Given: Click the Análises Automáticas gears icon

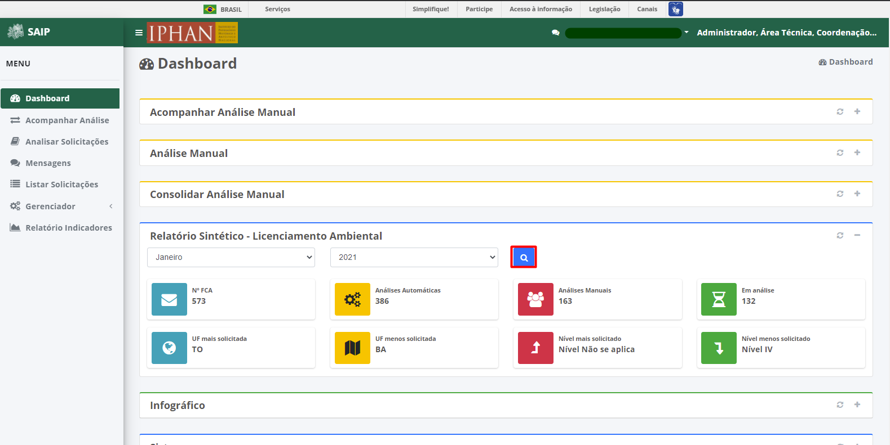Looking at the screenshot, I should click(352, 299).
